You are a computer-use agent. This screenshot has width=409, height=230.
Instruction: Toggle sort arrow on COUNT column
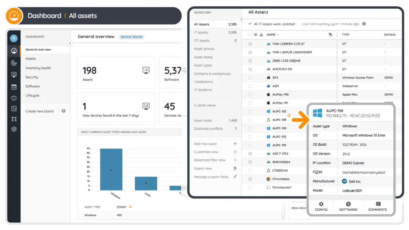click(130, 207)
